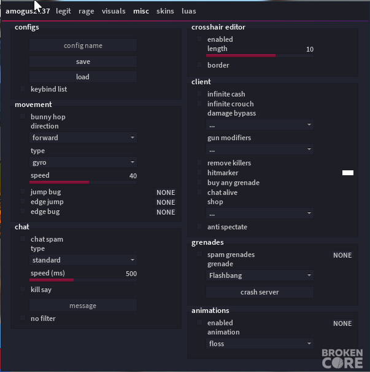This screenshot has width=370, height=372.
Task: Open the skins tab
Action: (x=165, y=11)
